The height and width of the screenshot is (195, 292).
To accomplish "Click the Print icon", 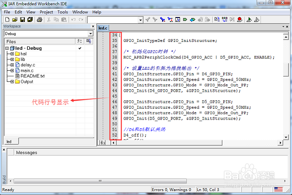I will point(39,19).
